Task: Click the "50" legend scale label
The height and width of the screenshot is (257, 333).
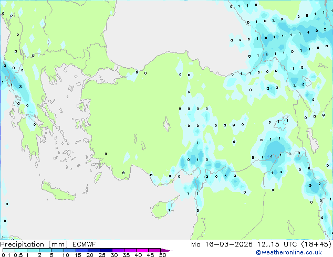Action: tap(163, 255)
